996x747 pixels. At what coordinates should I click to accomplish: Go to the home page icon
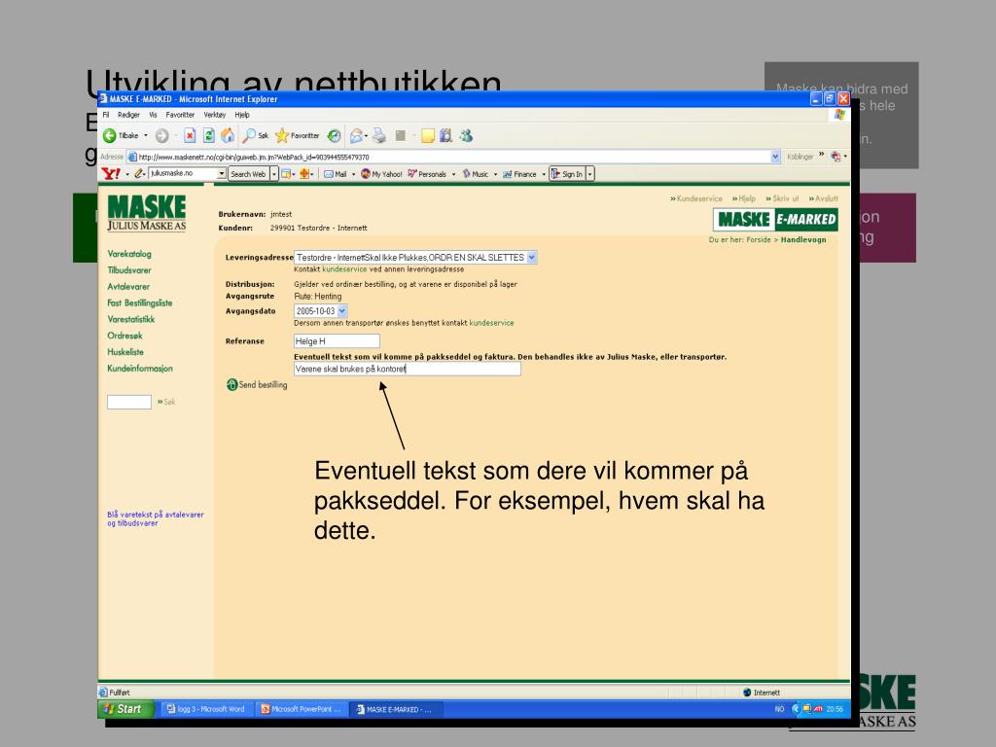[228, 135]
